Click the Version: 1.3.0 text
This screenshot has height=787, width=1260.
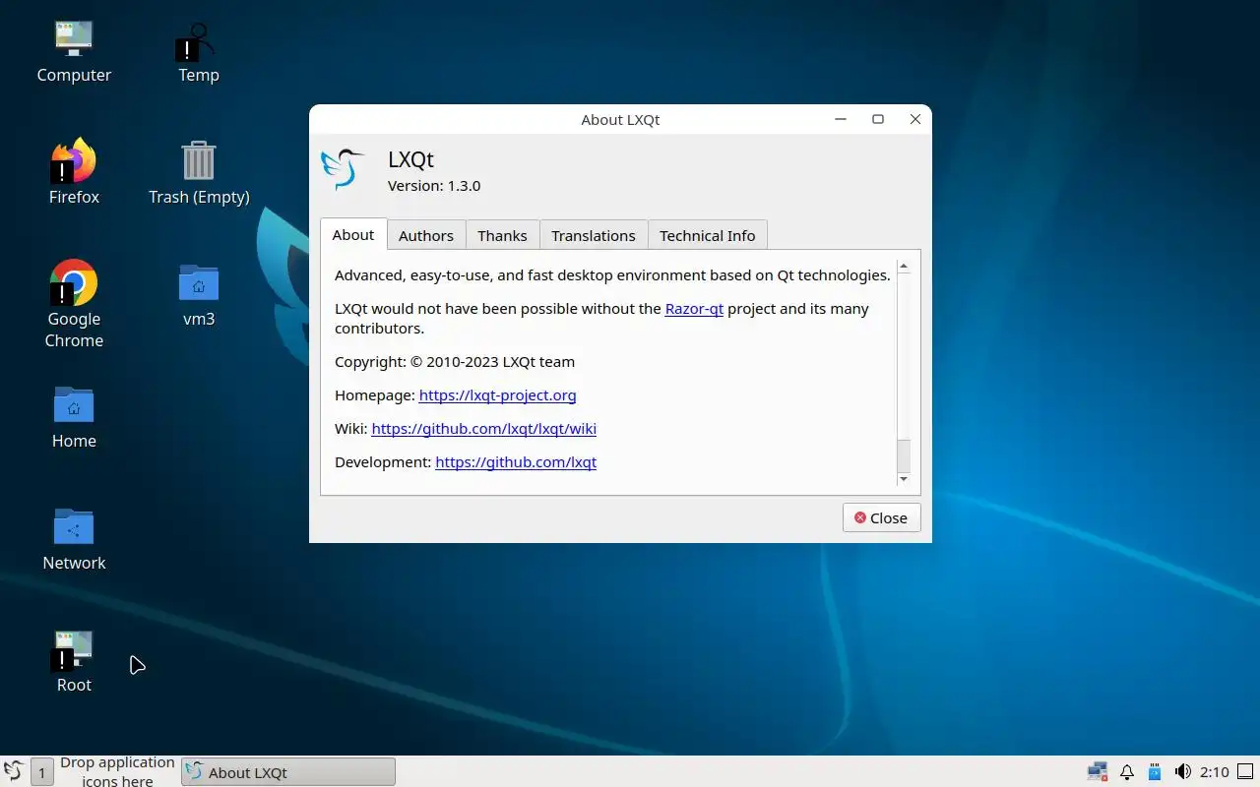pos(434,186)
